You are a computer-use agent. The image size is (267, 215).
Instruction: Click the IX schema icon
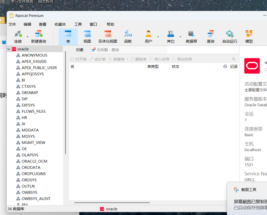tap(18, 124)
